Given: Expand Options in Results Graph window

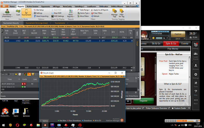Looking at the screenshot, I should [x=44, y=121].
